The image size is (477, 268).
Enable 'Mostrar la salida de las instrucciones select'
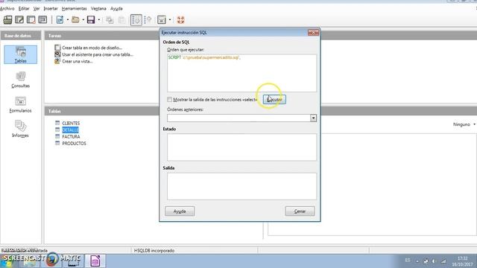click(169, 100)
